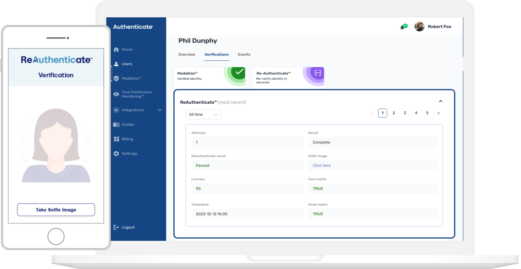Open the notifications bell icon
The image size is (521, 269).
pos(402,27)
